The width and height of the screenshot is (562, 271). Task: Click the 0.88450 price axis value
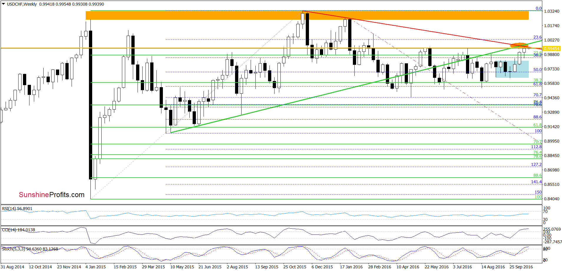coord(551,156)
